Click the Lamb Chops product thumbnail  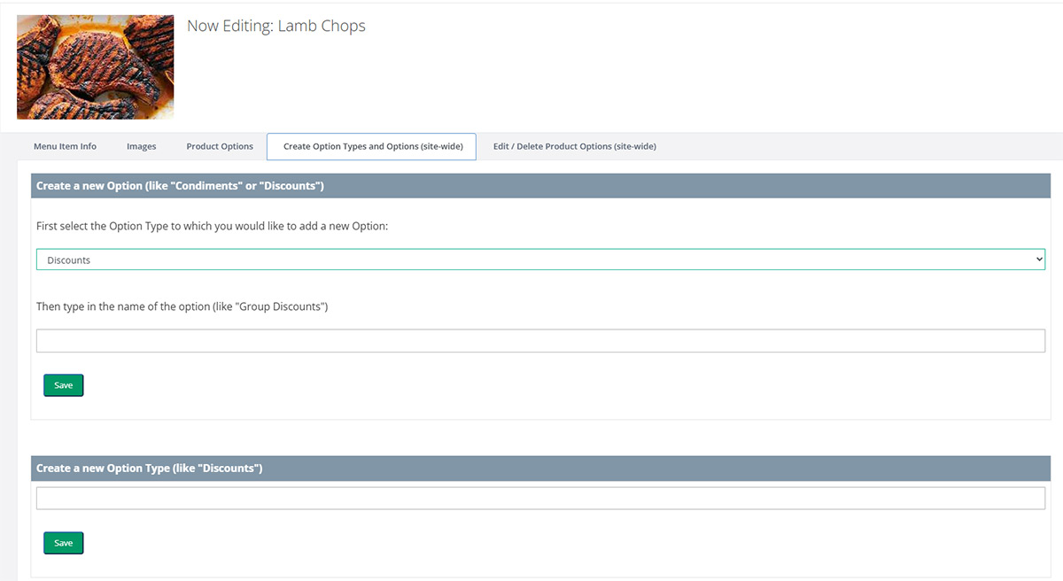point(96,67)
